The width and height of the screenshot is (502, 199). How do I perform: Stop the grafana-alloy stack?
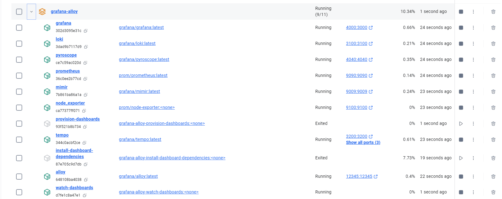461,12
